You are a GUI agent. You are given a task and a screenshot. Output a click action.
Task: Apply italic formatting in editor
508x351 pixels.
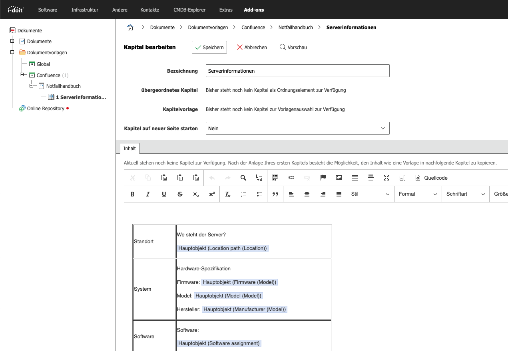(x=148, y=194)
